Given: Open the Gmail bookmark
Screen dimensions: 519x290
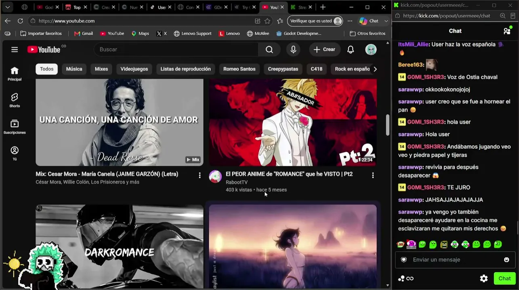Looking at the screenshot, I should pos(84,33).
